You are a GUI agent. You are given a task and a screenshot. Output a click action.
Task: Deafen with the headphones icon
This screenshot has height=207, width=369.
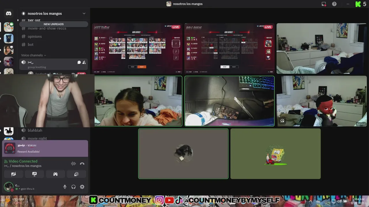(x=74, y=187)
